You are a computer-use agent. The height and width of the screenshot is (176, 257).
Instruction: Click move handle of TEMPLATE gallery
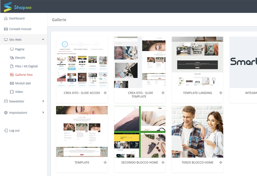tap(105, 163)
